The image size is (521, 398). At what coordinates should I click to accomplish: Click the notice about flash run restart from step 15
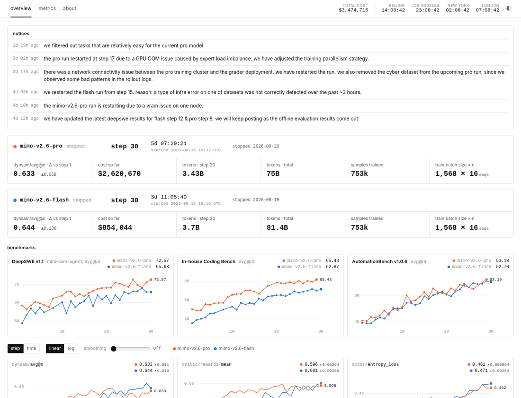(x=260, y=92)
